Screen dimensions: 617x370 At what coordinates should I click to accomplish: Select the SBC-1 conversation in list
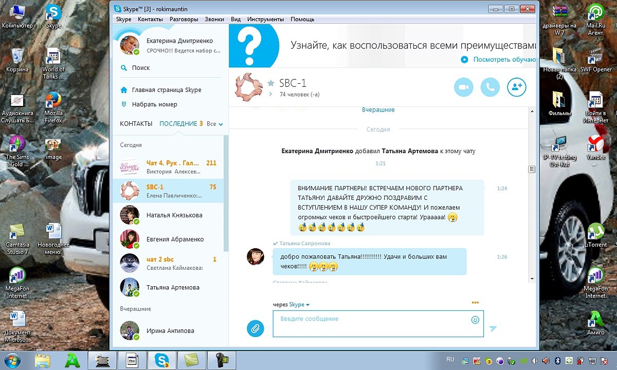point(169,191)
